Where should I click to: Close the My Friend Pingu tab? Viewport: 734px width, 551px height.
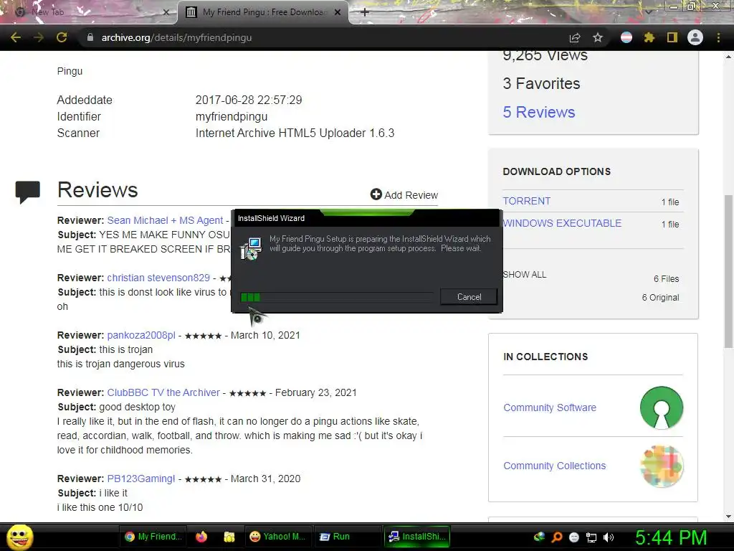point(338,12)
